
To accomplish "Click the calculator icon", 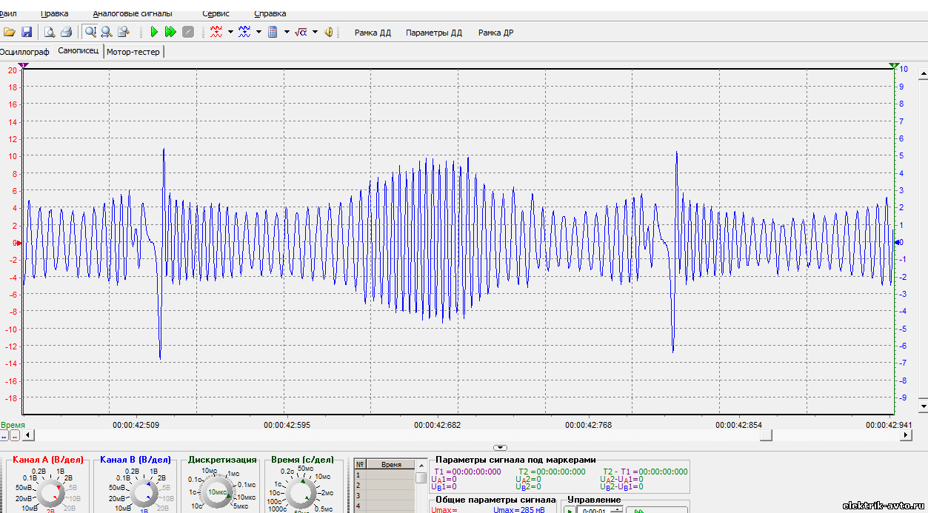I will pos(273,32).
